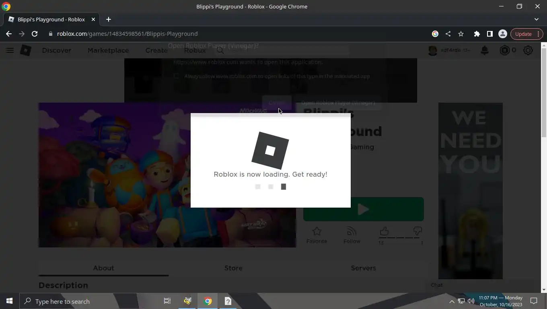
Task: Open the Windows Start menu
Action: 10,301
